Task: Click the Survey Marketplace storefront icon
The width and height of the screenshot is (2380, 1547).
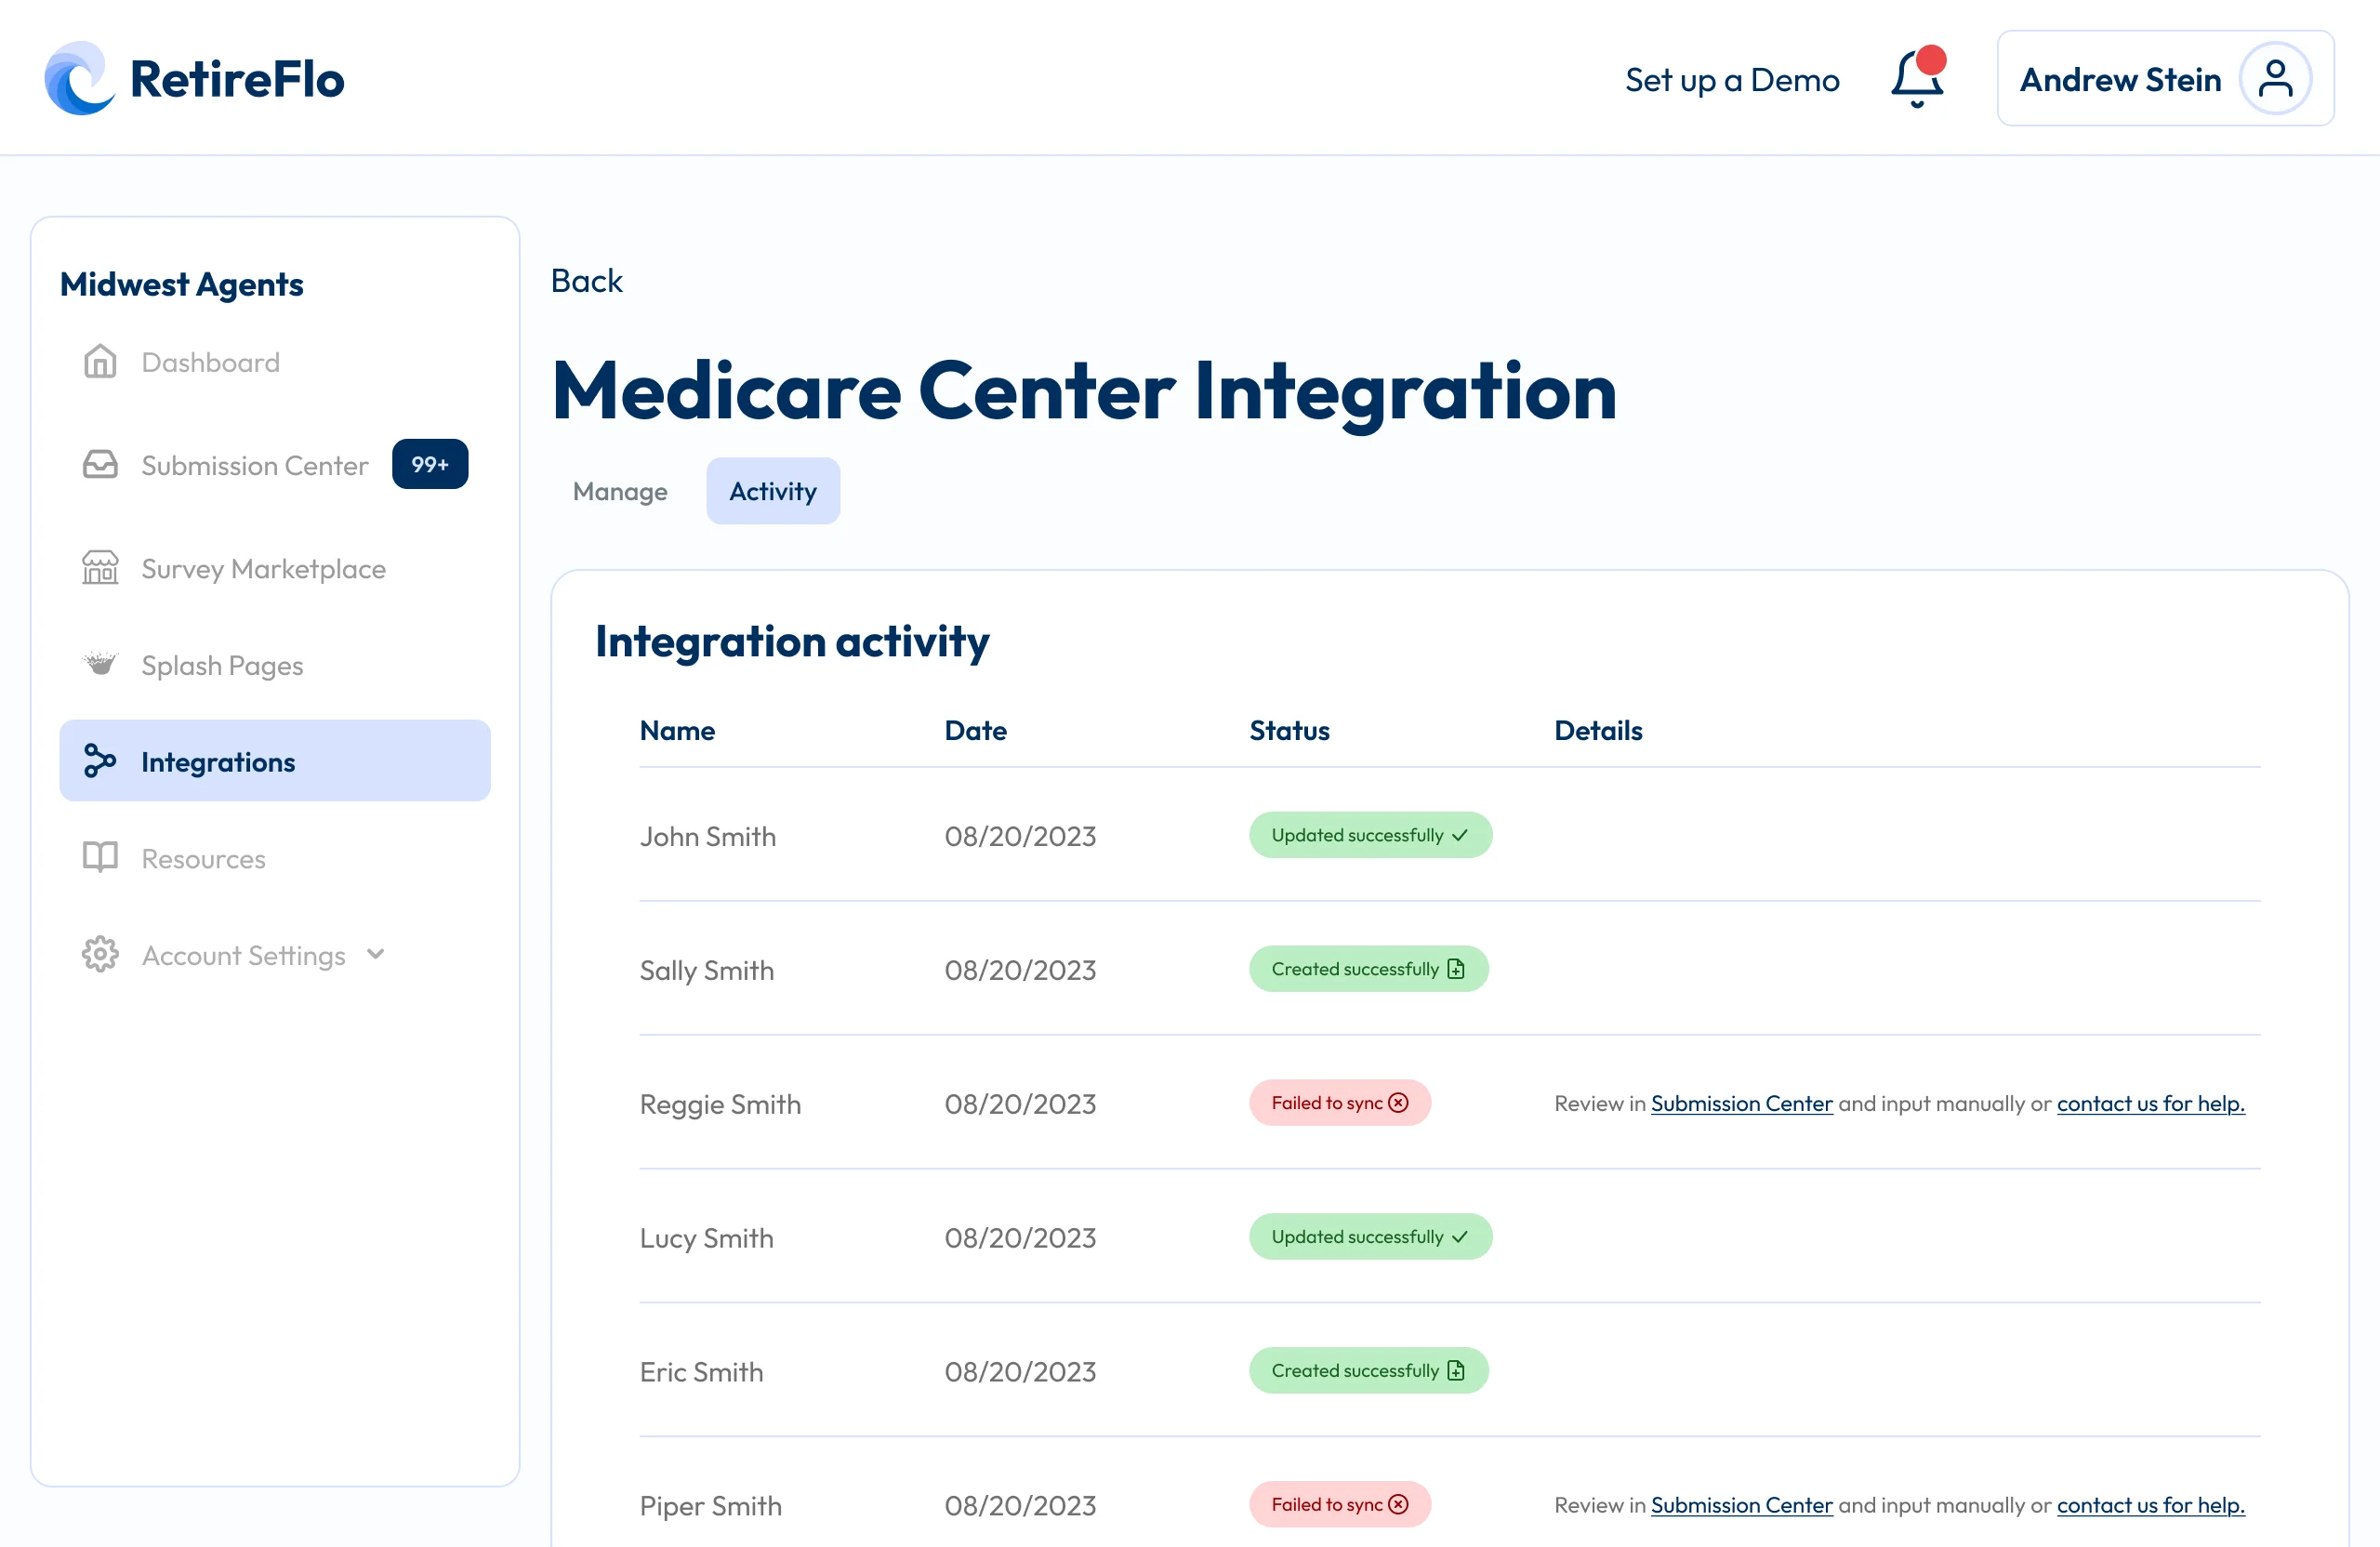Action: (100, 568)
